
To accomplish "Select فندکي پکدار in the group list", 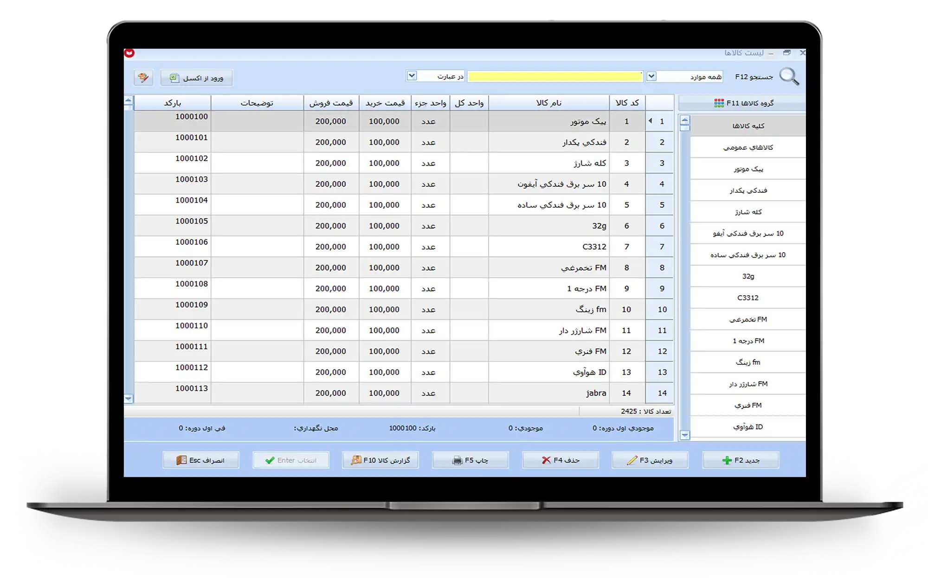I will 748,191.
